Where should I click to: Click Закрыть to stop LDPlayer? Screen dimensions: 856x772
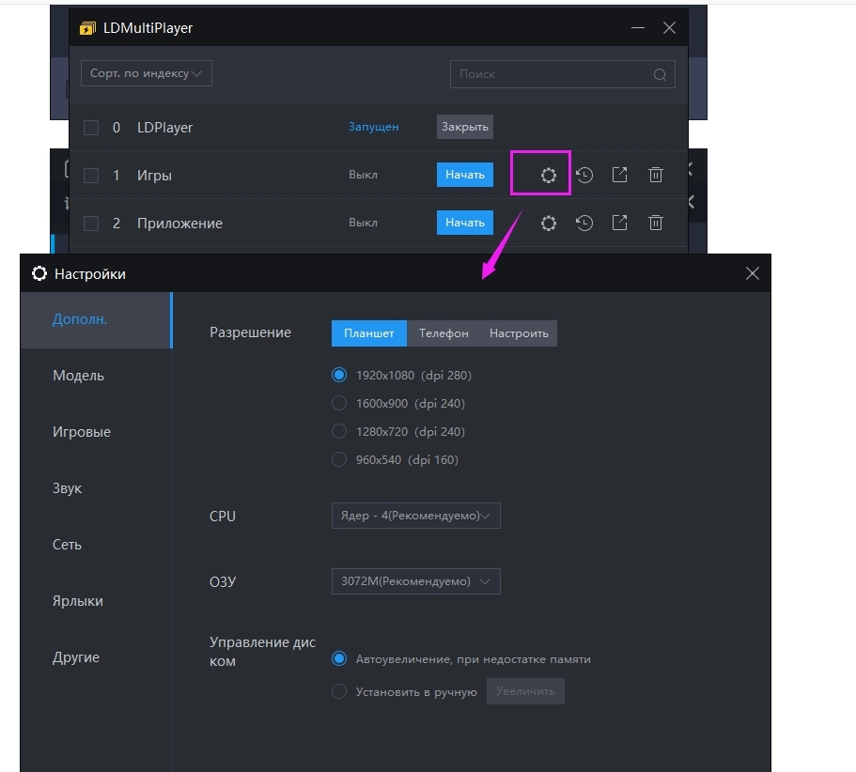pos(464,127)
